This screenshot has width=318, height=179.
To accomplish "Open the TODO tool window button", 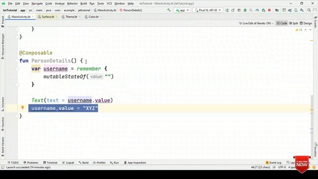I will [13, 163].
